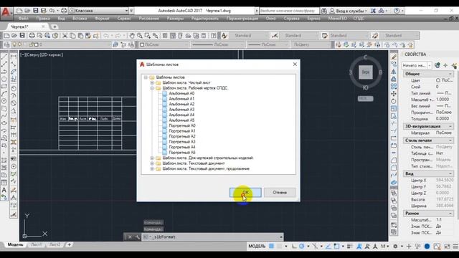Open the Рисование menu

point(148,19)
